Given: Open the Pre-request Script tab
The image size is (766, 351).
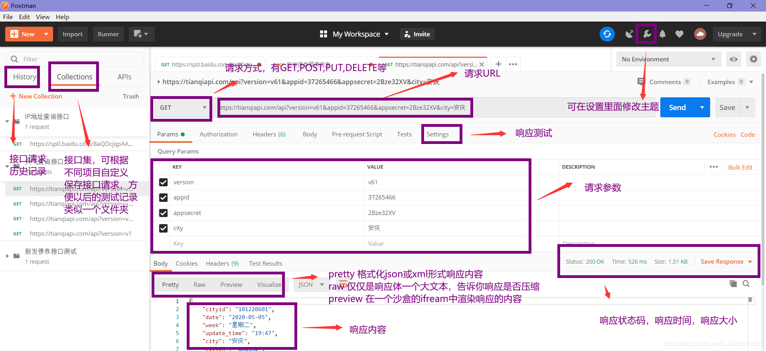Looking at the screenshot, I should coord(357,134).
